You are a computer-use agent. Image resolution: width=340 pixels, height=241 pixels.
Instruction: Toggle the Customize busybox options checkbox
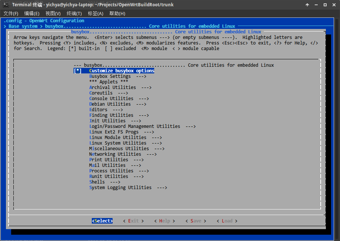pos(77,71)
